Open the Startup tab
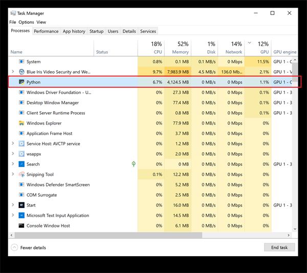Image resolution: width=307 pixels, height=273 pixels. pyautogui.click(x=97, y=31)
